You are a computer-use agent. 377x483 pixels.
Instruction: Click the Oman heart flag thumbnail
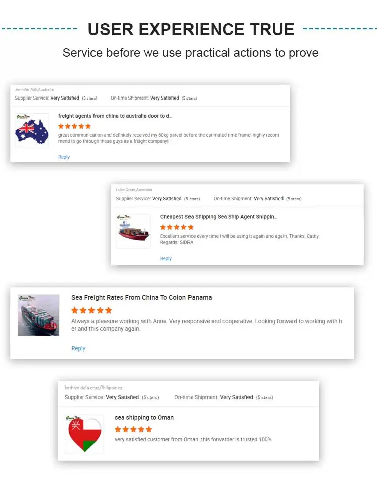84,434
